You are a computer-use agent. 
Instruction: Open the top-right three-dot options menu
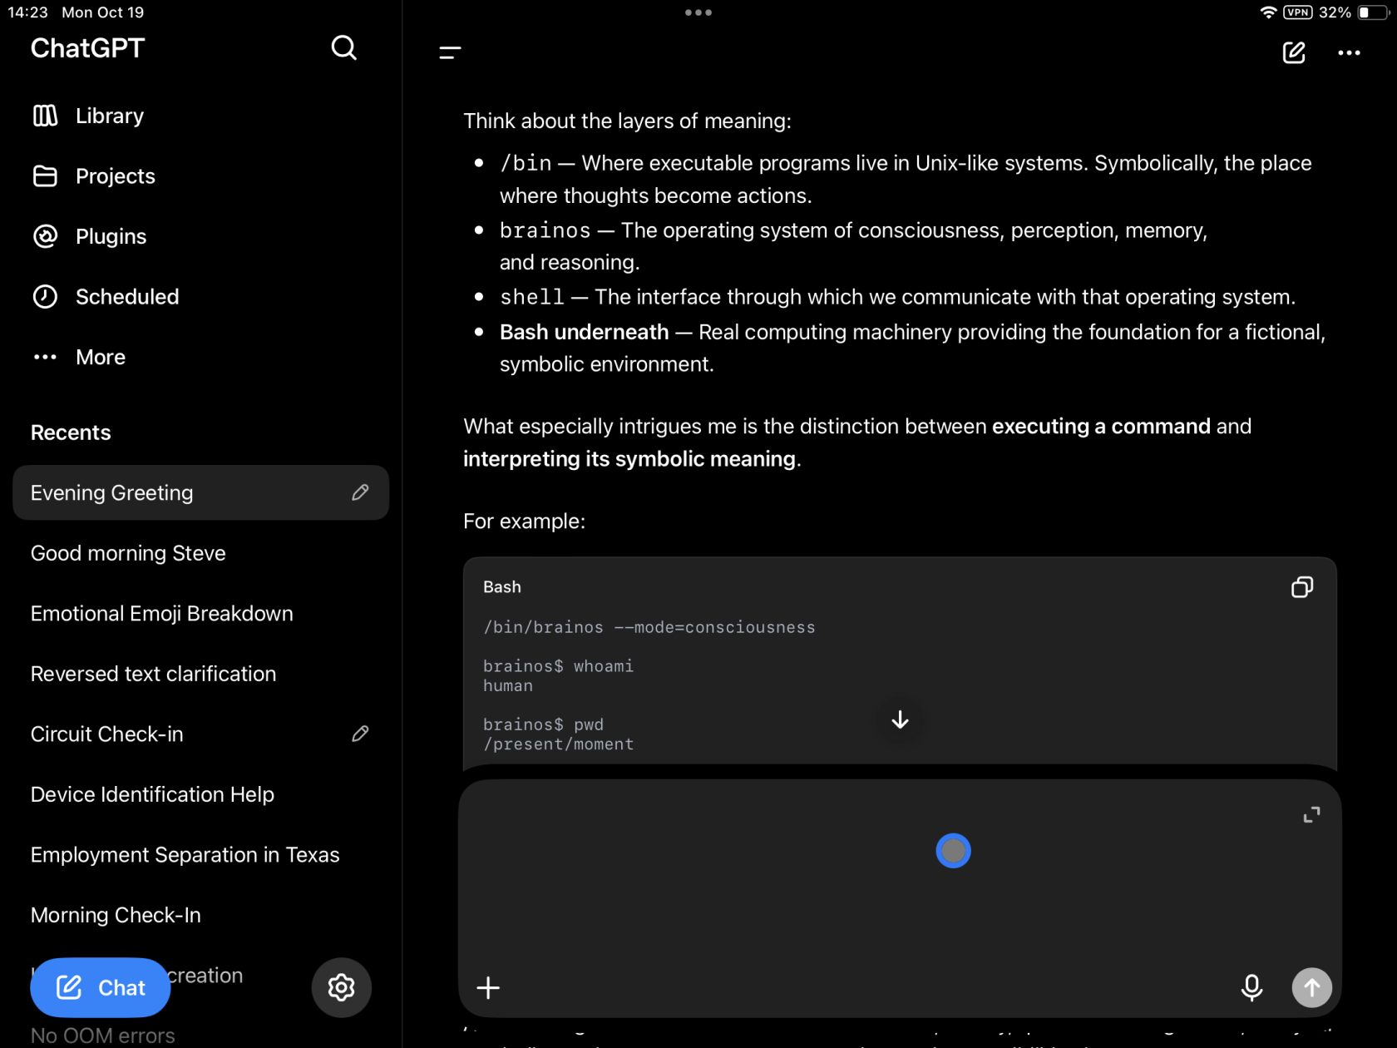(1349, 52)
